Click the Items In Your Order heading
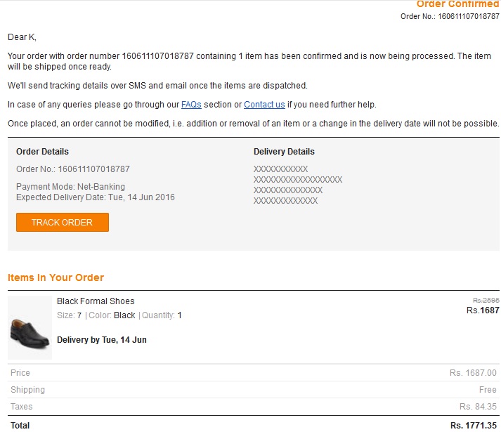This screenshot has height=432, width=501. point(56,277)
